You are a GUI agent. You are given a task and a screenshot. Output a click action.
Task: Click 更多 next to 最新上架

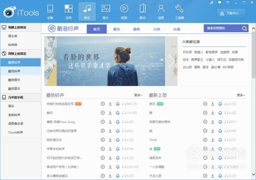(x=241, y=95)
